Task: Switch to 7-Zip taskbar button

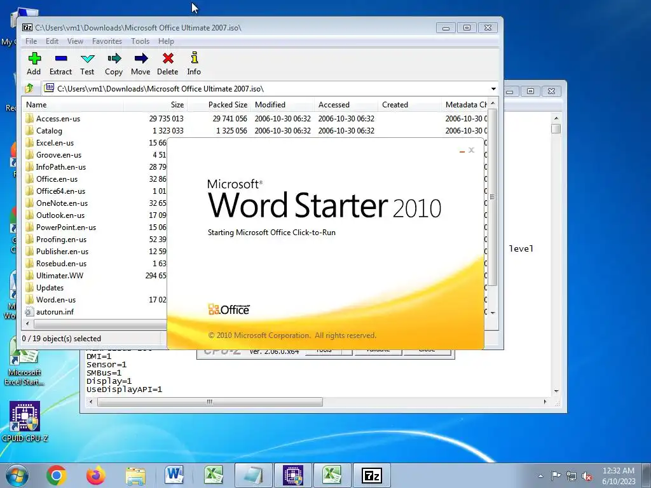Action: (371, 475)
